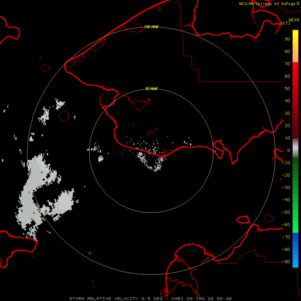Image resolution: width=301 pixels, height=301 pixels.
Task: Select the 30 value on the velocity scale
Action: click(287, 113)
